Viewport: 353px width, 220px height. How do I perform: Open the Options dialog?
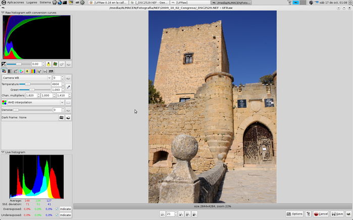294,214
